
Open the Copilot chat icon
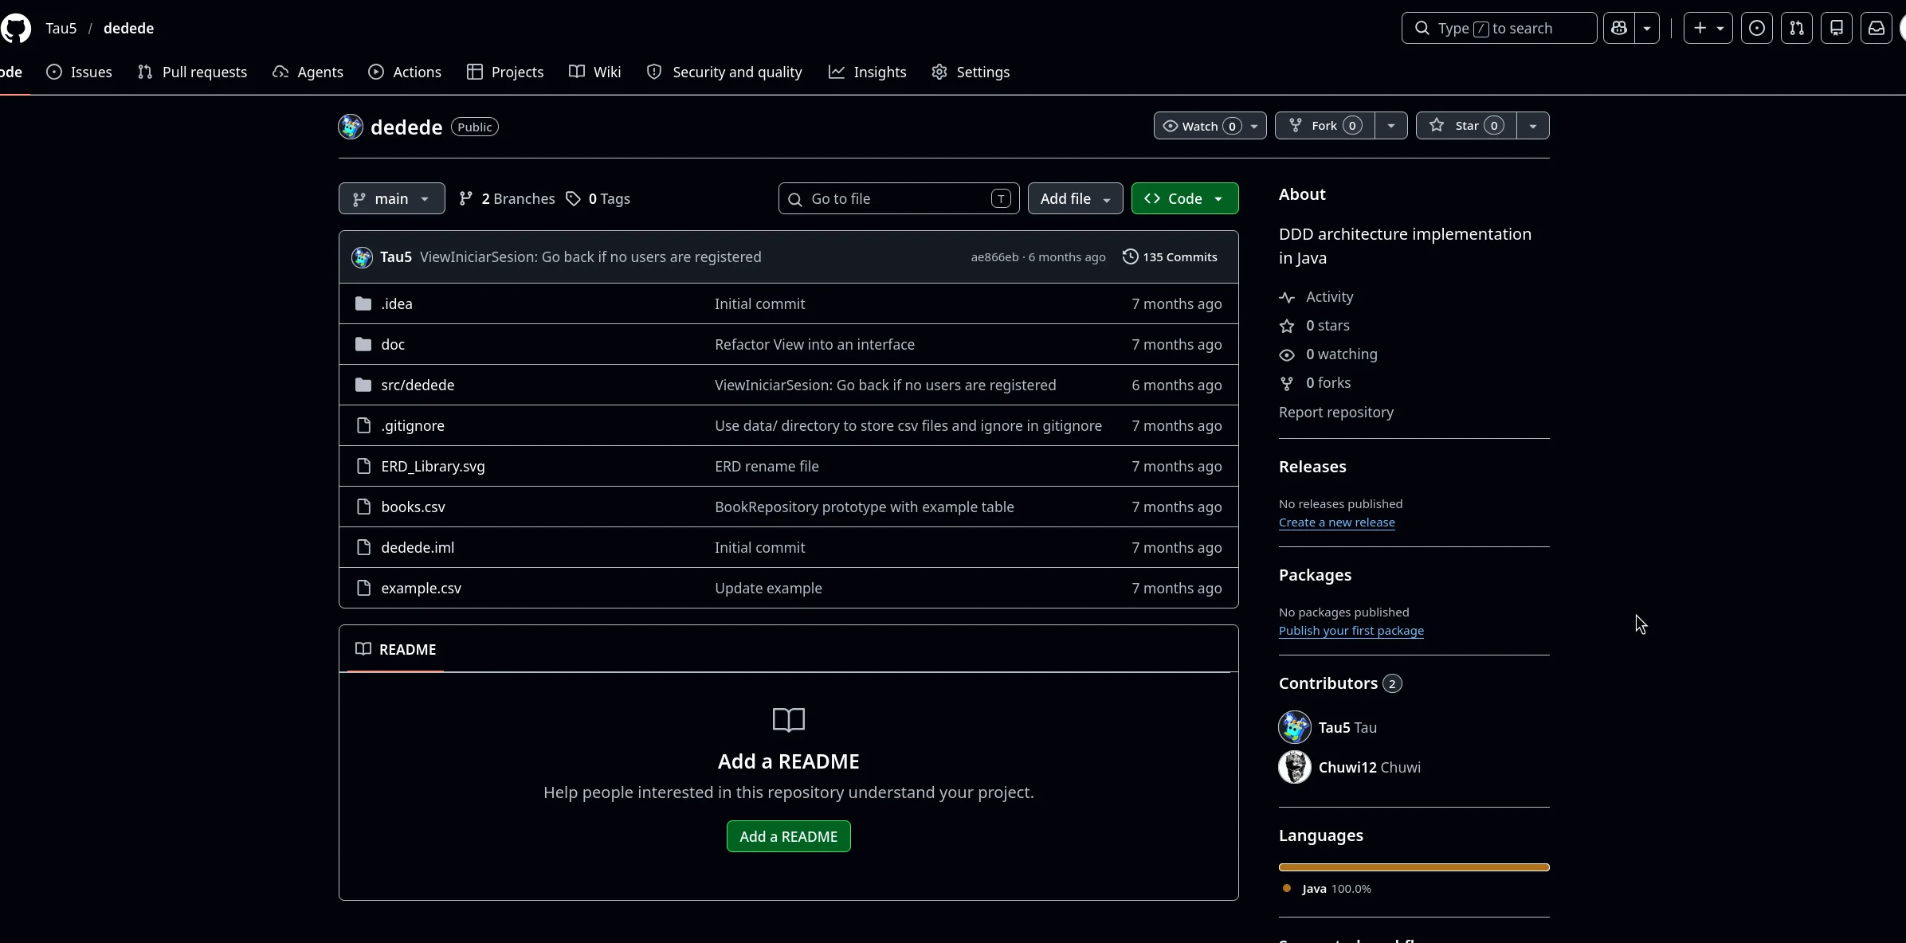1618,28
